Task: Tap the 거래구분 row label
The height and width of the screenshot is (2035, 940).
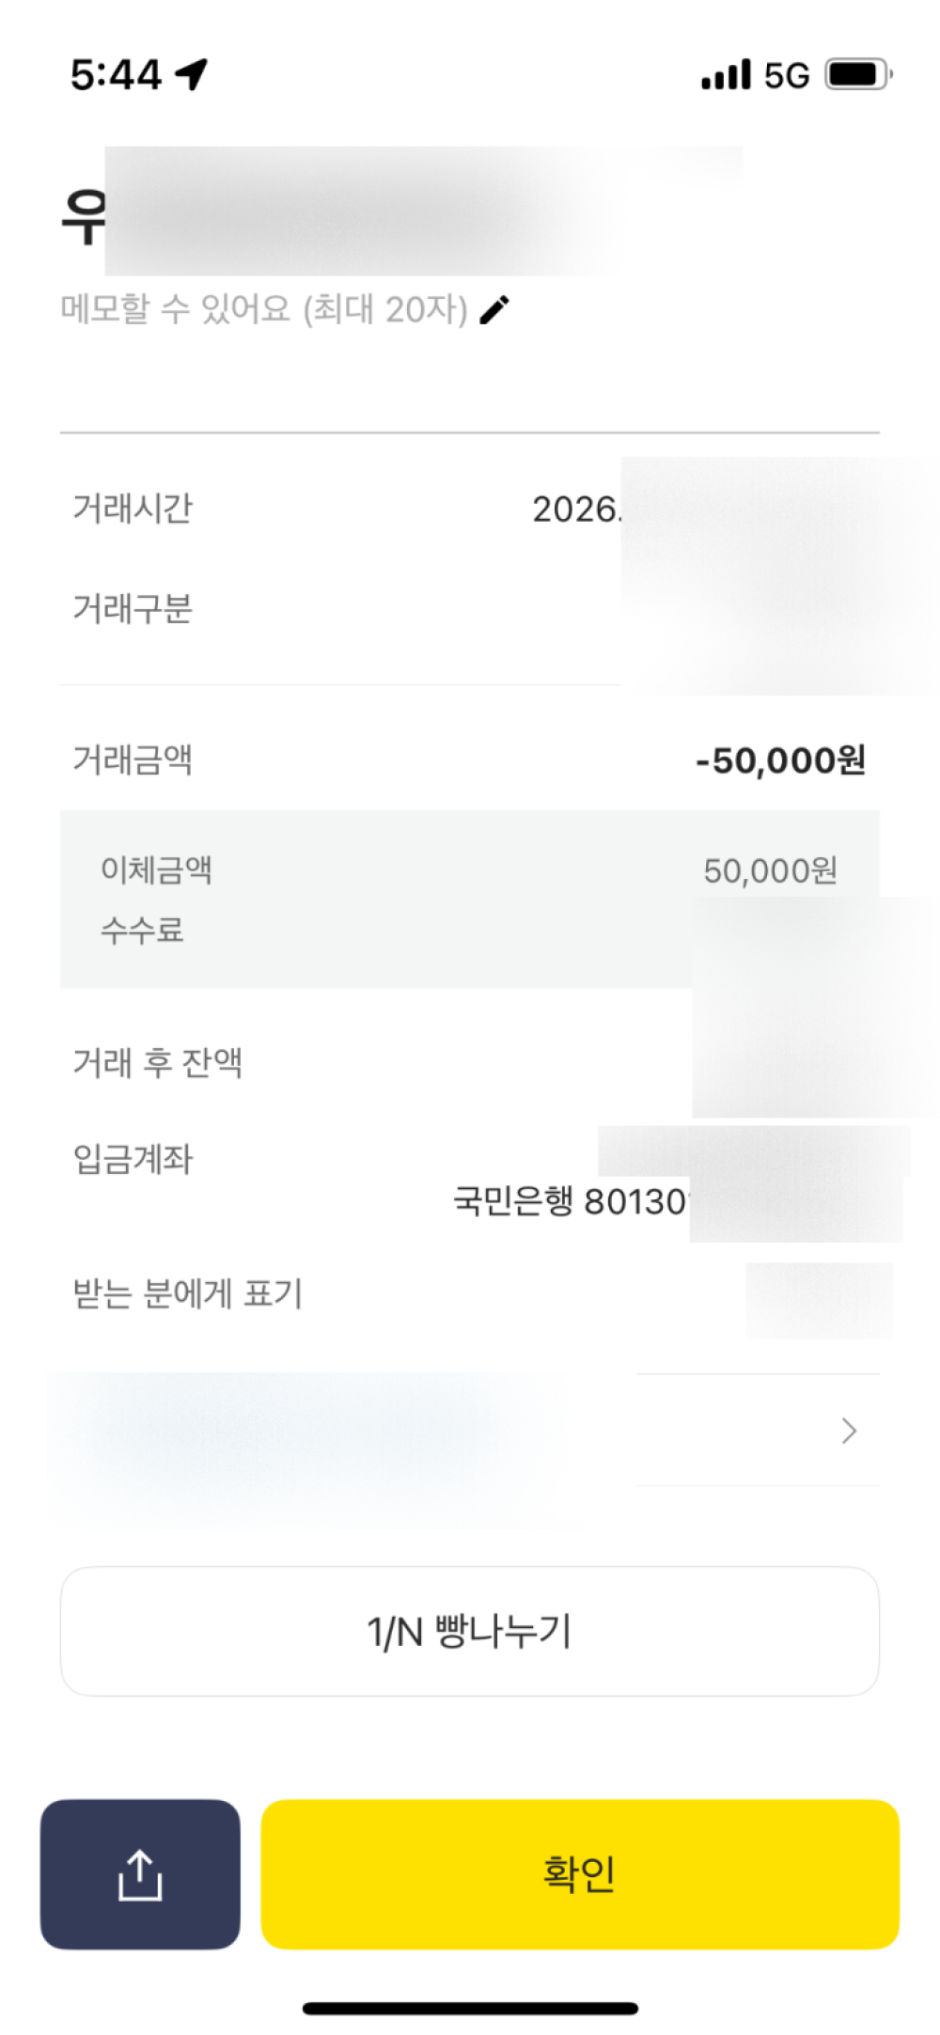Action: 133,609
